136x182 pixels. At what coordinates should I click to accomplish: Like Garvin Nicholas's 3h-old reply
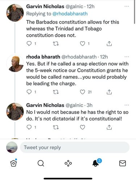pyautogui.click(x=83, y=127)
